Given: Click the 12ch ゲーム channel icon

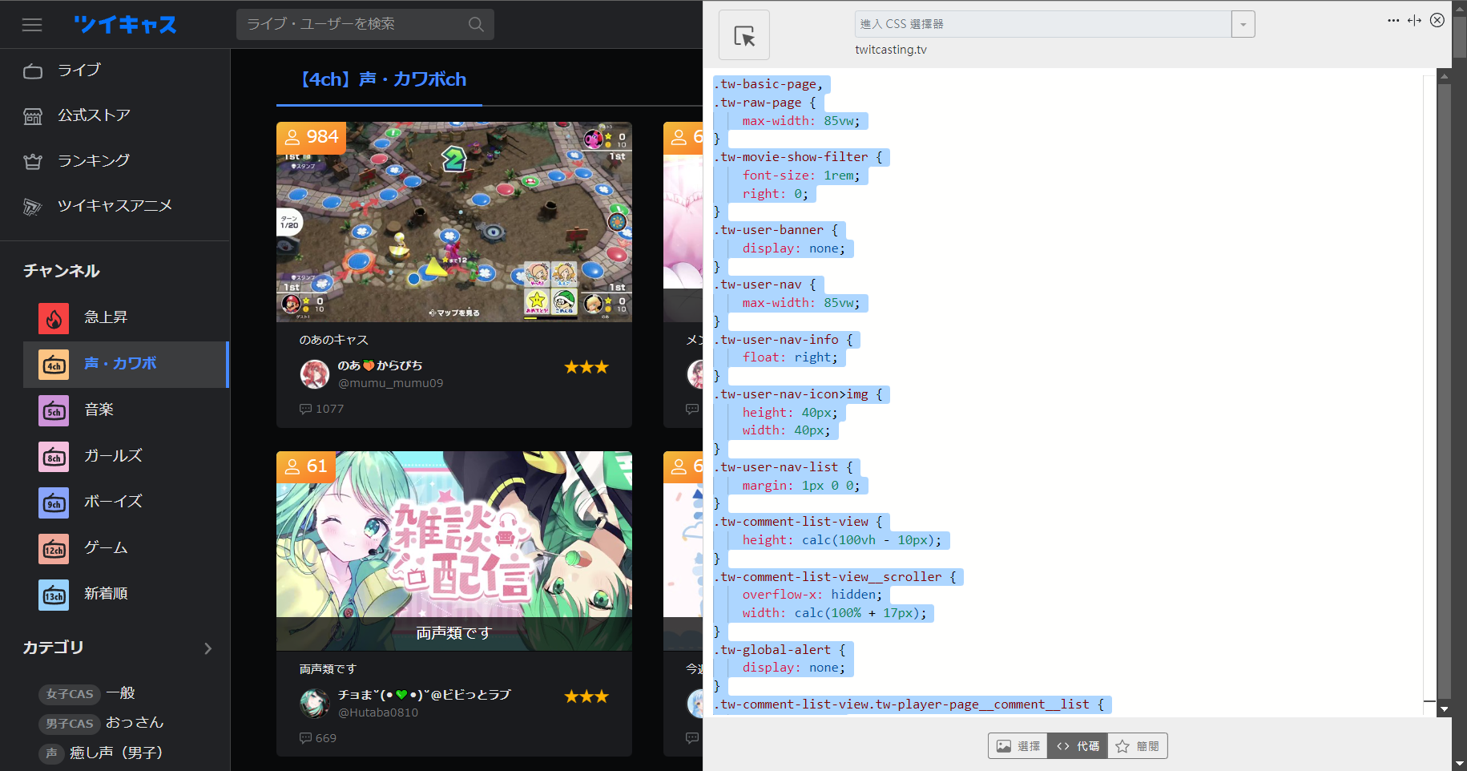Looking at the screenshot, I should tap(54, 549).
